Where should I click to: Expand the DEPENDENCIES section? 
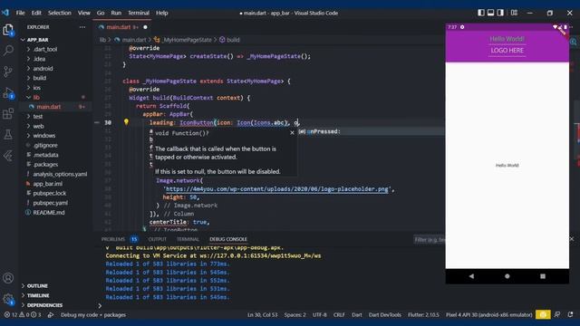click(x=44, y=305)
